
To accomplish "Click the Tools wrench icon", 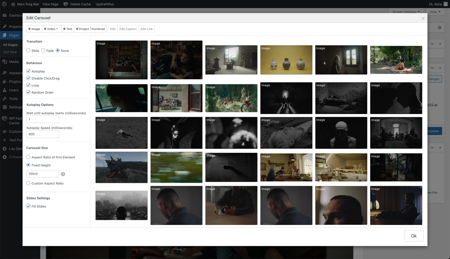I will pos(5,98).
